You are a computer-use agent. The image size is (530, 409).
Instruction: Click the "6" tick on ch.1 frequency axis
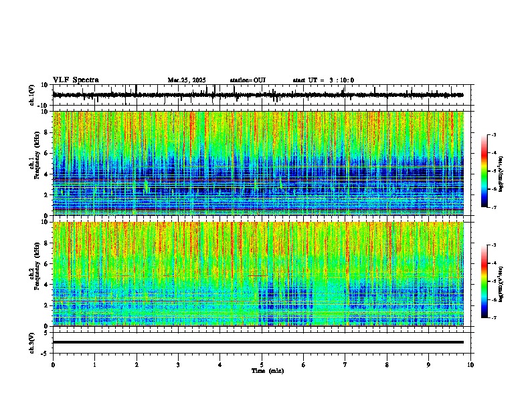[x=46, y=153]
